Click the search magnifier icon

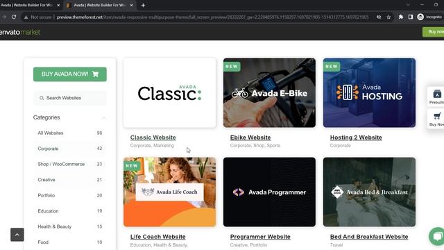pos(42,98)
